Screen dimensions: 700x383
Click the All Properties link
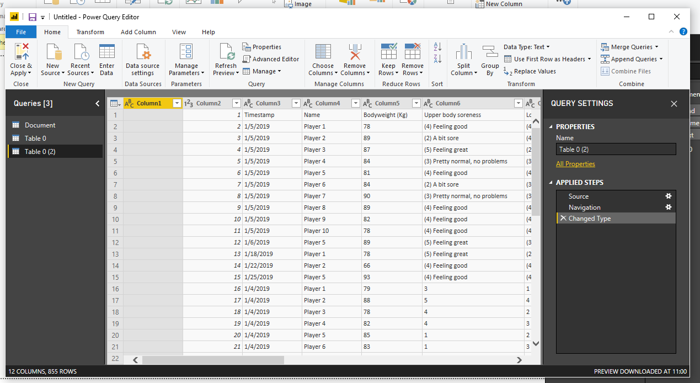click(x=575, y=164)
